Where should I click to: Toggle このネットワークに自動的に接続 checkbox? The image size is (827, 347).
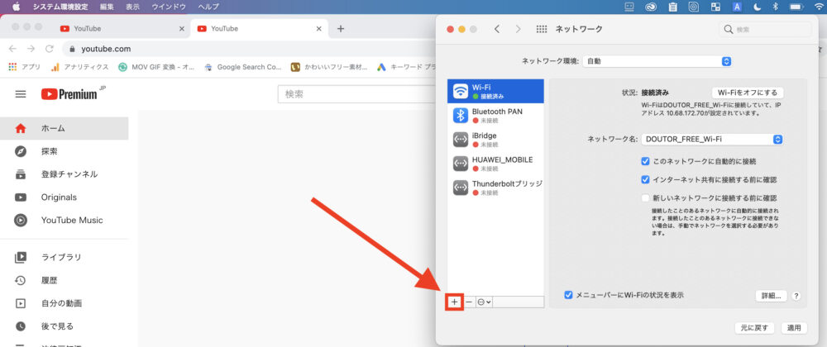pyautogui.click(x=645, y=161)
